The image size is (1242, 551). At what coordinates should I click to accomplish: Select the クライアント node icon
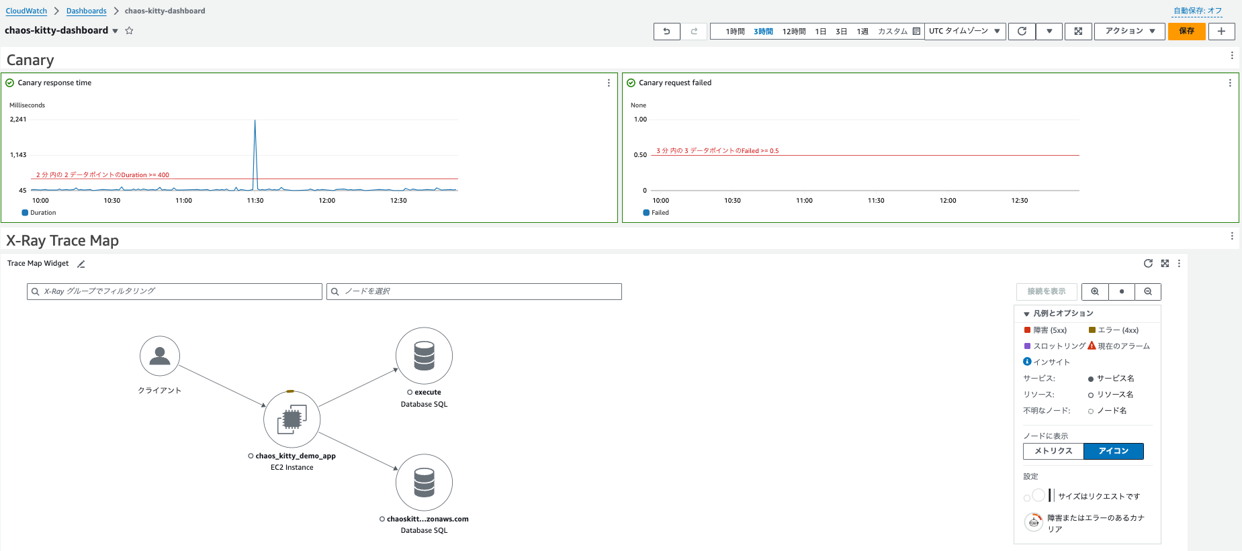pyautogui.click(x=160, y=356)
